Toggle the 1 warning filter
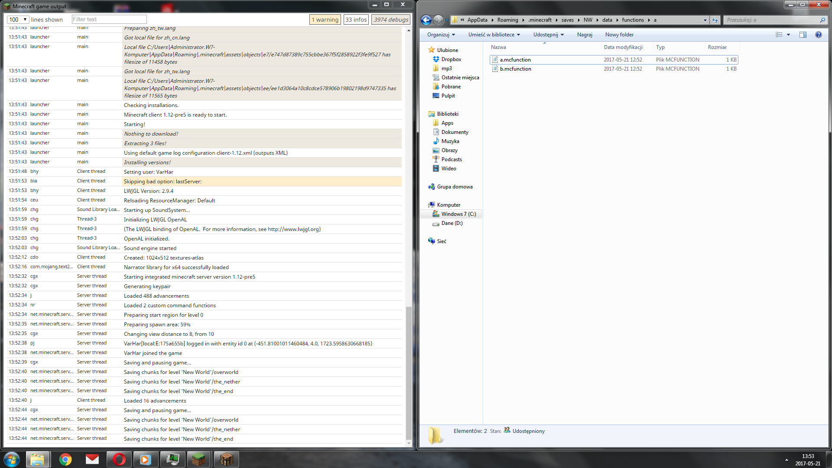The height and width of the screenshot is (468, 832). click(x=325, y=19)
